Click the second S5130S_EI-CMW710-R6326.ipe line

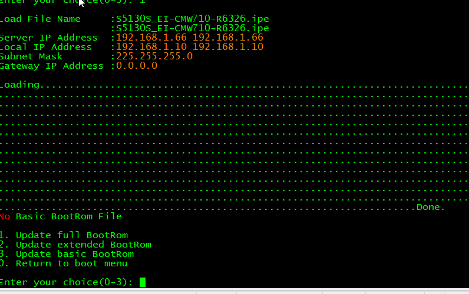coord(192,28)
